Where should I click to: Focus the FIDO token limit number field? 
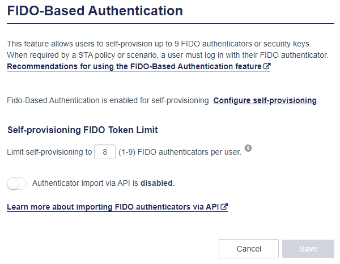click(x=105, y=152)
